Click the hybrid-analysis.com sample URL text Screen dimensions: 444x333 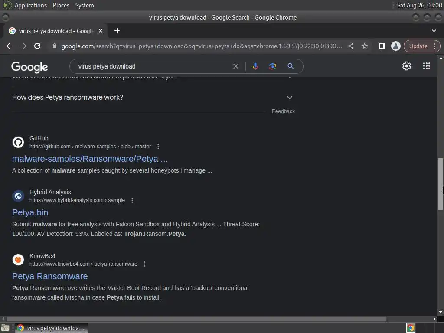(77, 200)
